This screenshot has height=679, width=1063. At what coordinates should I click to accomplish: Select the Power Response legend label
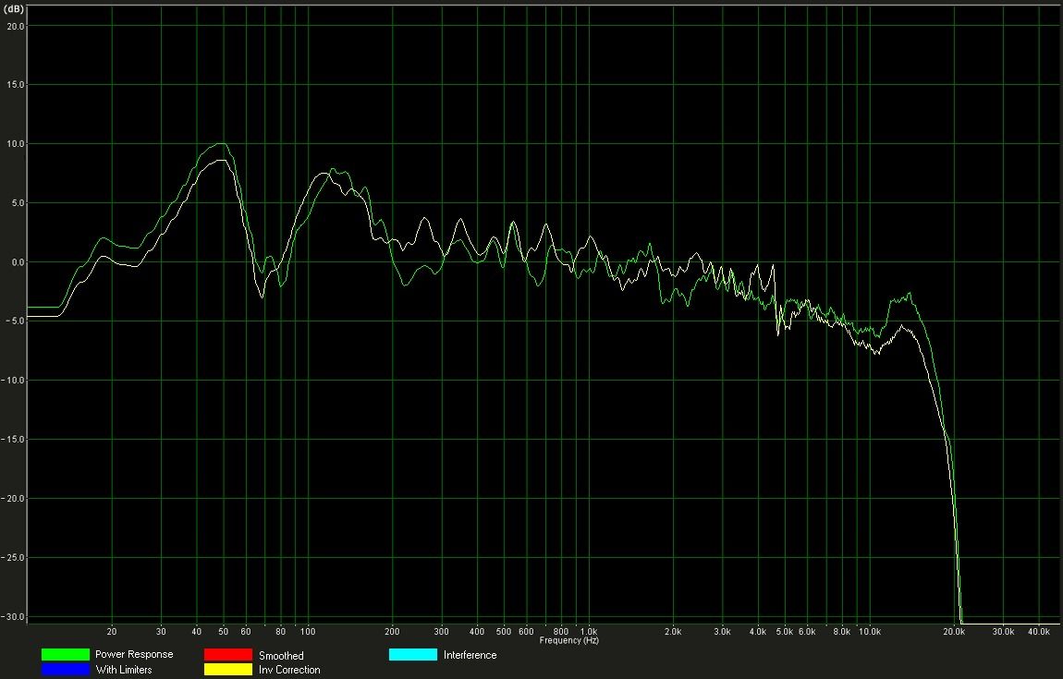[x=134, y=655]
